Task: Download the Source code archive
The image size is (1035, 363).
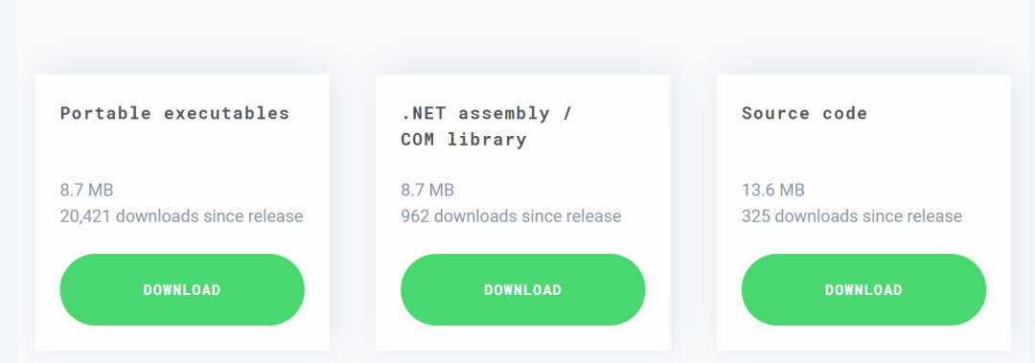Action: 863,290
